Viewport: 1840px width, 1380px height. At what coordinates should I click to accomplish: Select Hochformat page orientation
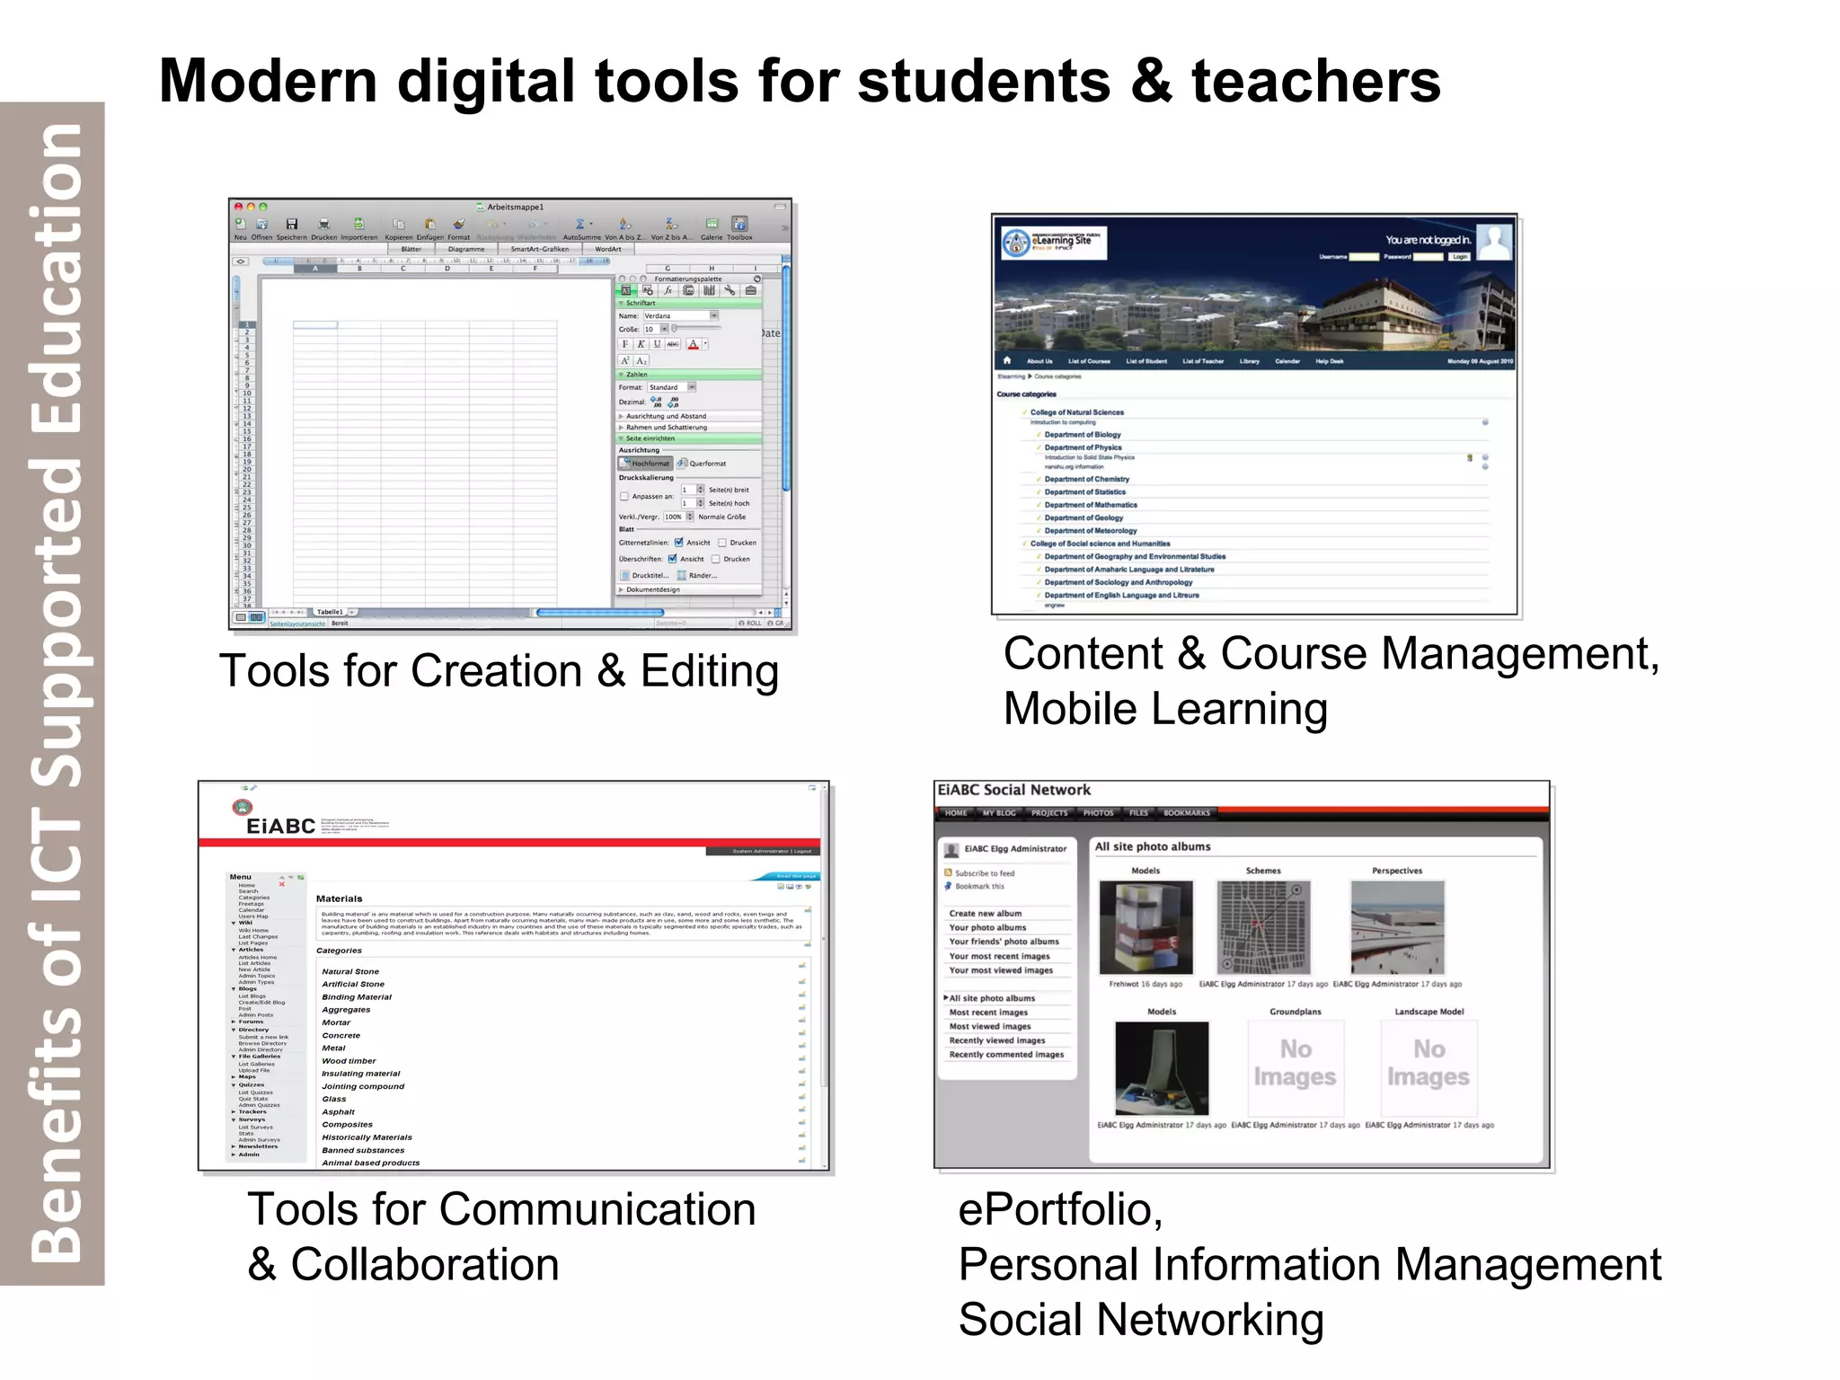coord(645,464)
